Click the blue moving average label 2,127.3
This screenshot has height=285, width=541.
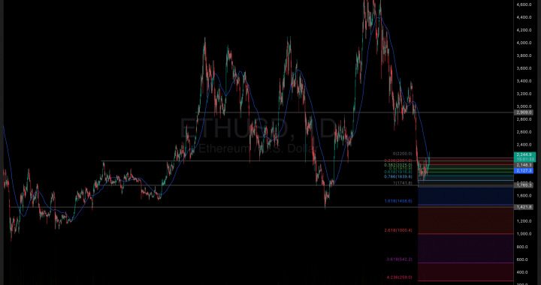click(524, 171)
